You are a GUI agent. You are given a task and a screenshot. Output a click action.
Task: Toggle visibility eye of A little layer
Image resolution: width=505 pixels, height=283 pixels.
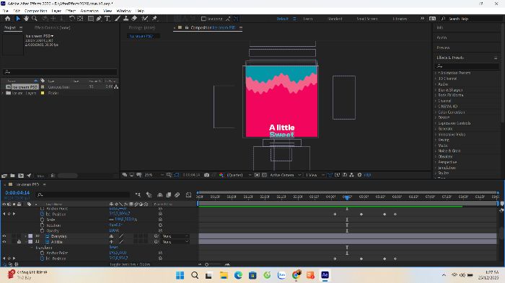[x=4, y=242]
